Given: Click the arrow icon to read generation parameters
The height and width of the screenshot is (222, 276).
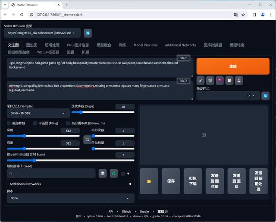Looking at the screenshot, I should point(201,81).
